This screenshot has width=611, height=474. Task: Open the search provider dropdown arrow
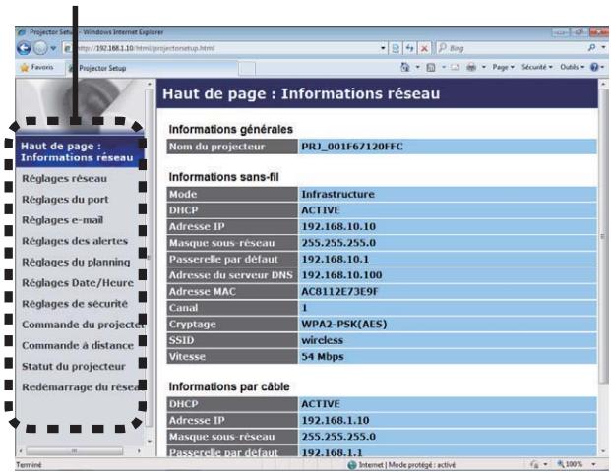coord(603,48)
